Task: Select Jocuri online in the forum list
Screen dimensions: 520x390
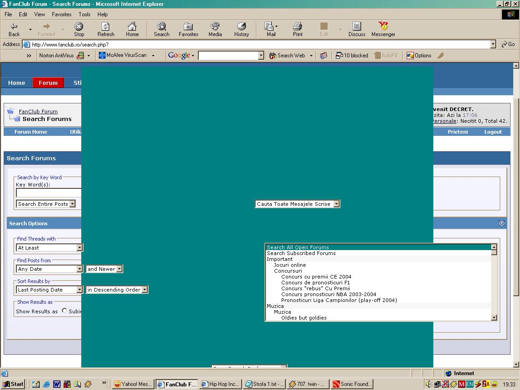Action: click(378, 265)
